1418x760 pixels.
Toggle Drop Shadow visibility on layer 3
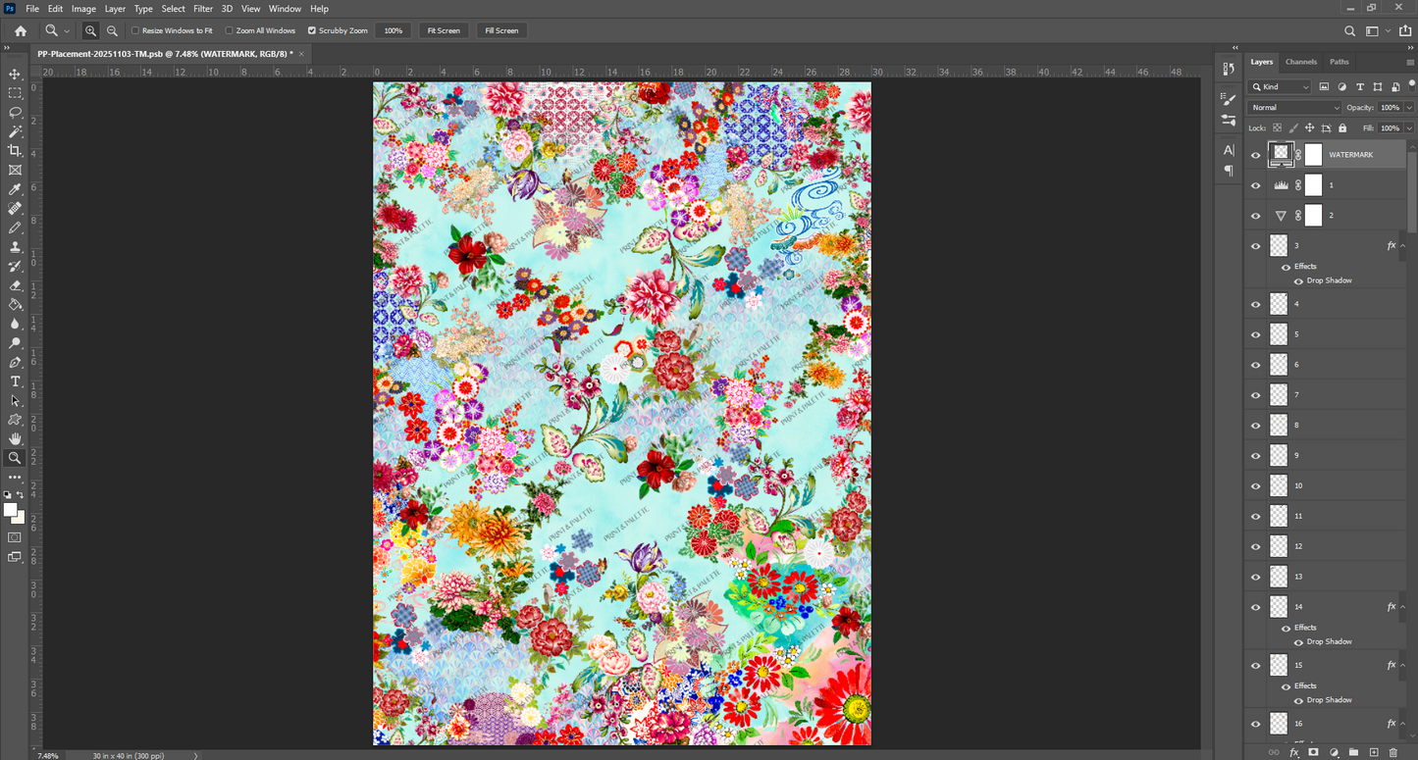pos(1298,280)
